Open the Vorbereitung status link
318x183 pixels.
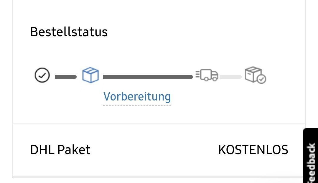coord(137,96)
